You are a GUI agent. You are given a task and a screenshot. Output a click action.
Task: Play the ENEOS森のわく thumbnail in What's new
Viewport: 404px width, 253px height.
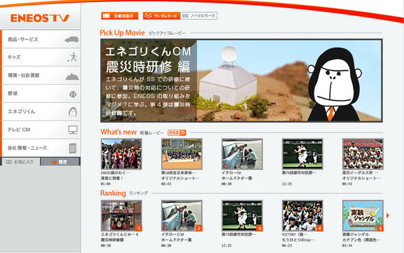point(121,154)
